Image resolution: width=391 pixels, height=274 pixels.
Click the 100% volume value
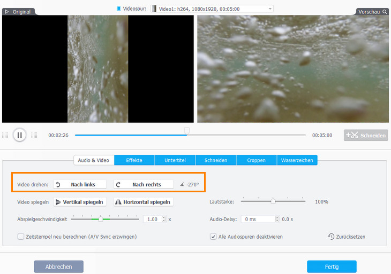(321, 202)
